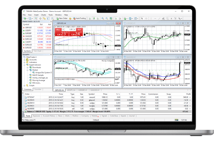Screen dimensions: 214x141
Task: Select the Fibonacci Retracement tool
Action: click(x=167, y=18)
